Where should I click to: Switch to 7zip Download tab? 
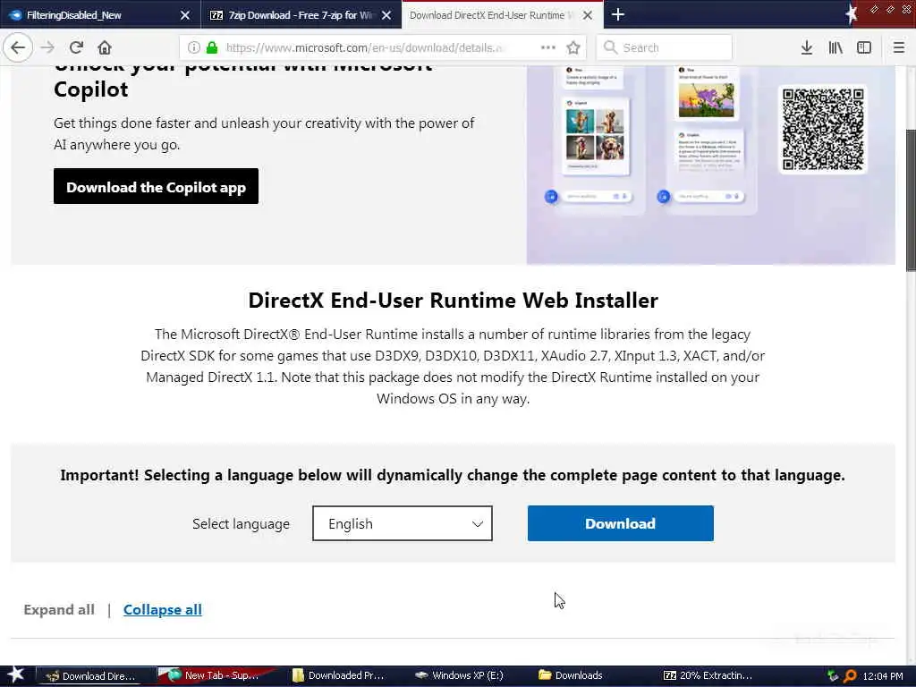301,14
